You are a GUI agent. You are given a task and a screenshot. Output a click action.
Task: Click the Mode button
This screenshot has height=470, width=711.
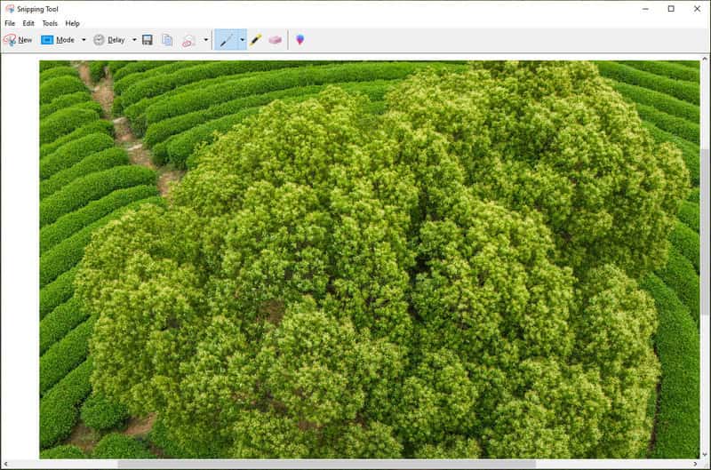[58, 40]
